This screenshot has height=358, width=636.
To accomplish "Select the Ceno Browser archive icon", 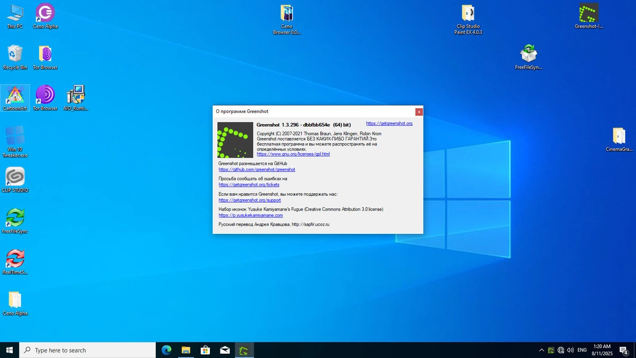I will pyautogui.click(x=287, y=19).
